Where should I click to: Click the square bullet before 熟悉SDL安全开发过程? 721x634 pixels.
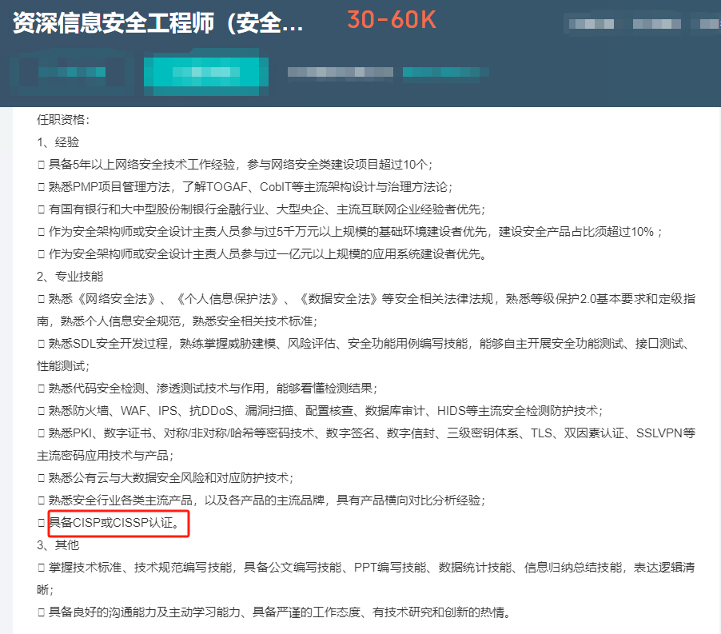41,344
